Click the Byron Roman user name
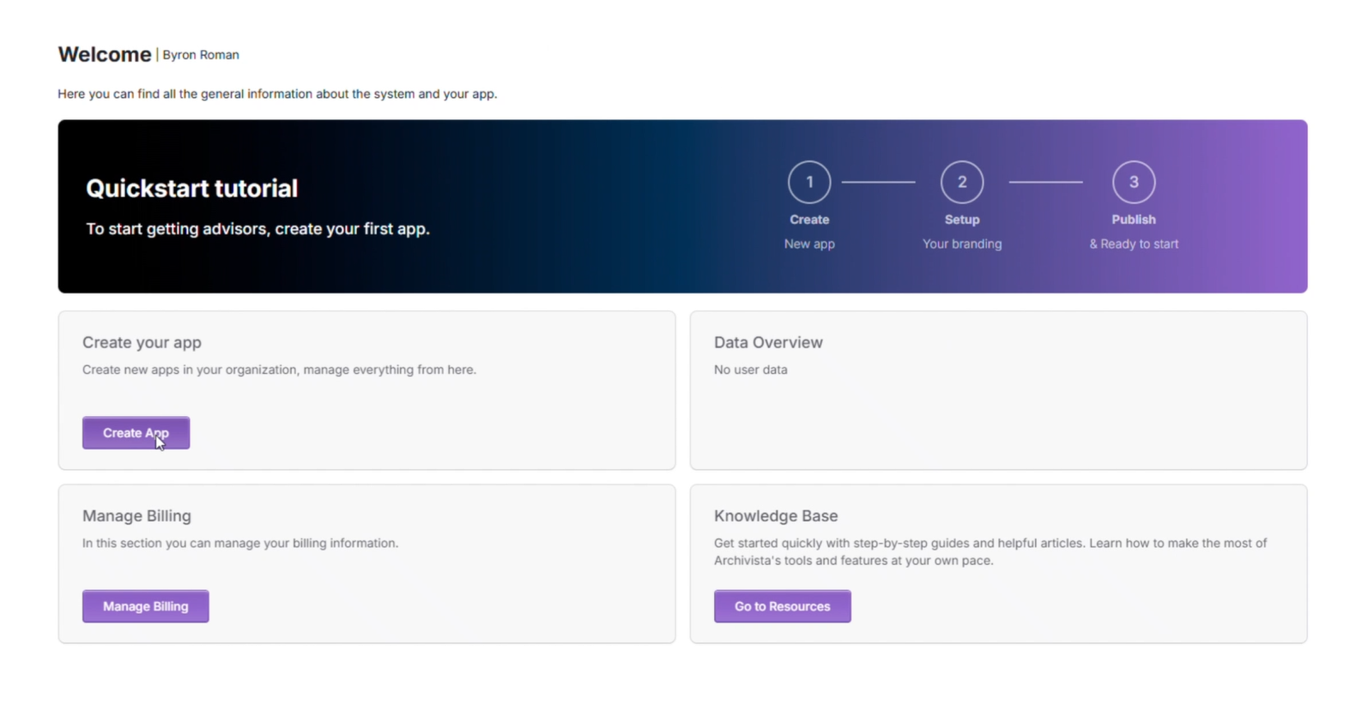The image size is (1350, 710). coord(201,55)
